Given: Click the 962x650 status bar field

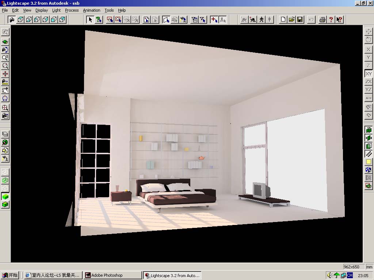Looking at the screenshot, I should [x=354, y=267].
